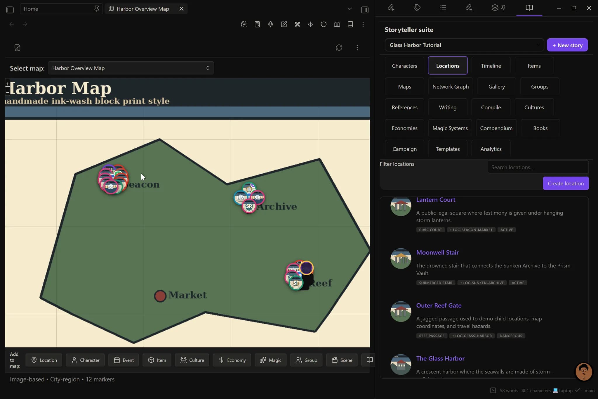This screenshot has height=399, width=598.
Task: Add an Economy to the map
Action: (x=232, y=360)
